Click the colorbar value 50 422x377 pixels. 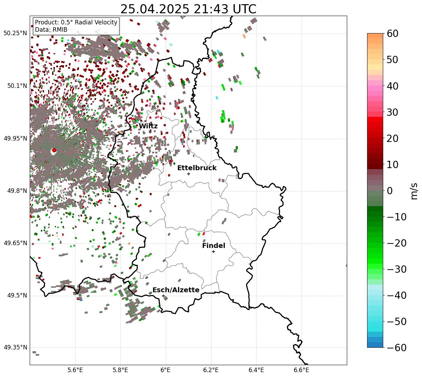392,60
